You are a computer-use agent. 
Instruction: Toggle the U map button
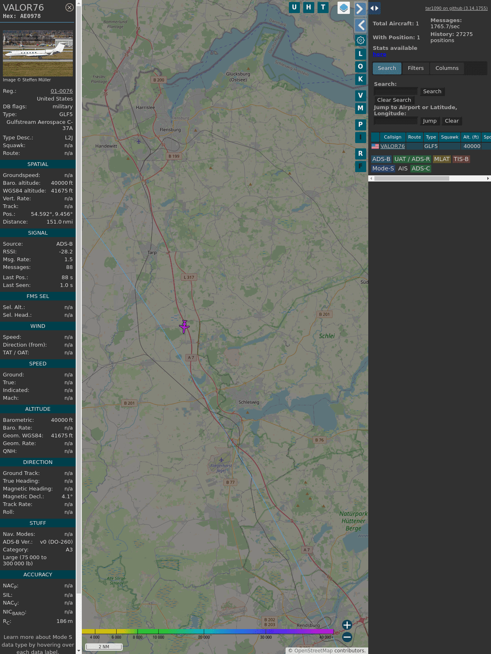[294, 7]
